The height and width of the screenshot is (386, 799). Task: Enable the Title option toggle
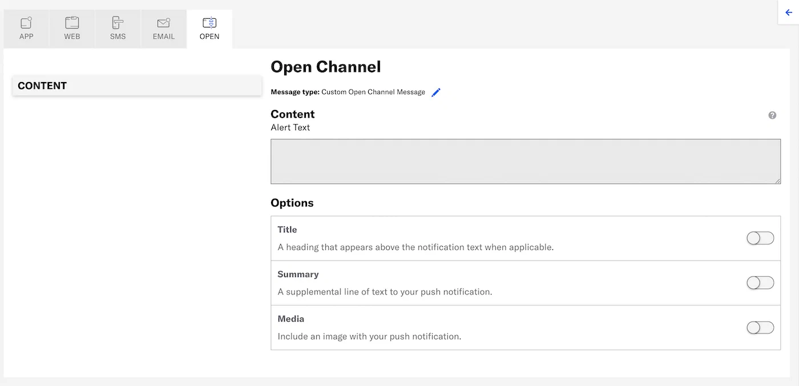click(x=760, y=238)
